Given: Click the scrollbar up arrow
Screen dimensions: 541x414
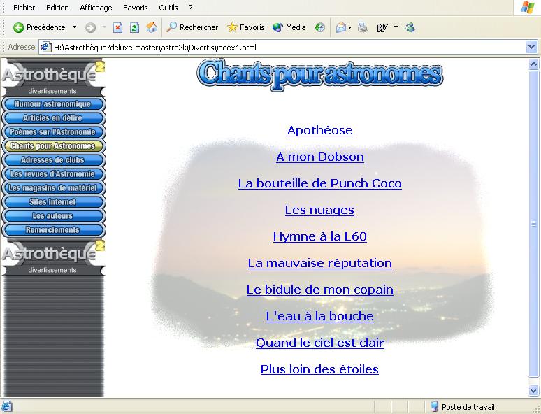Looking at the screenshot, I should (x=533, y=64).
